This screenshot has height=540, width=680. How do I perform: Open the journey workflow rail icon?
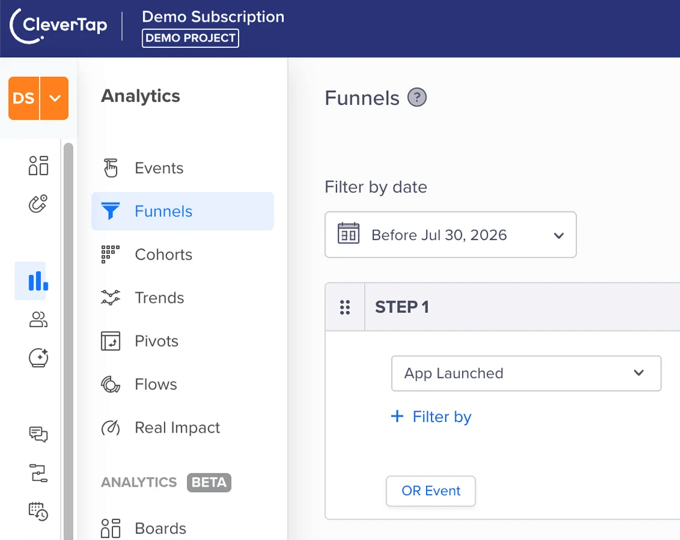(38, 473)
